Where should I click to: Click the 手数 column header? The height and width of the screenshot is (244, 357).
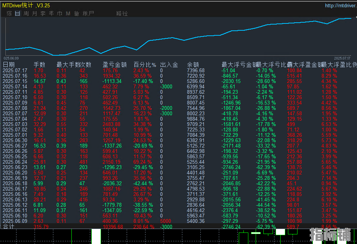click(40, 65)
